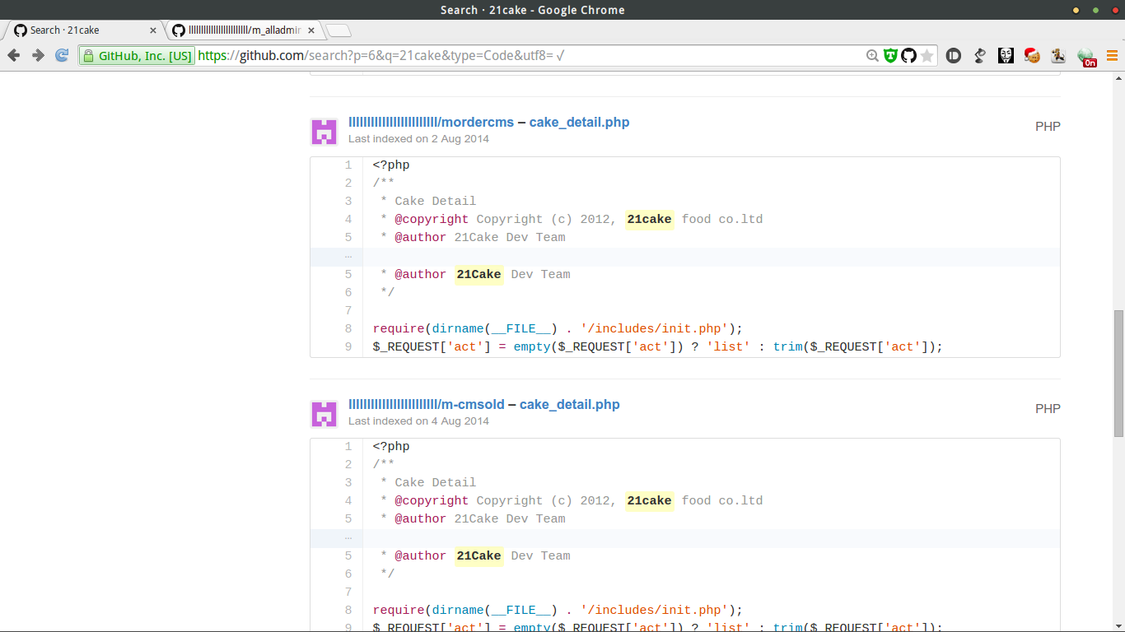Viewport: 1125px width, 632px height.
Task: Click the <?php line in the m-cmsold snippet
Action: (391, 447)
